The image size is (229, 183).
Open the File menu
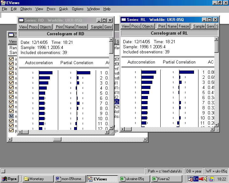(4, 9)
